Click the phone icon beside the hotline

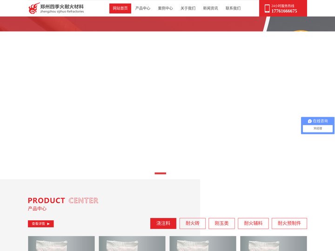(267, 8)
